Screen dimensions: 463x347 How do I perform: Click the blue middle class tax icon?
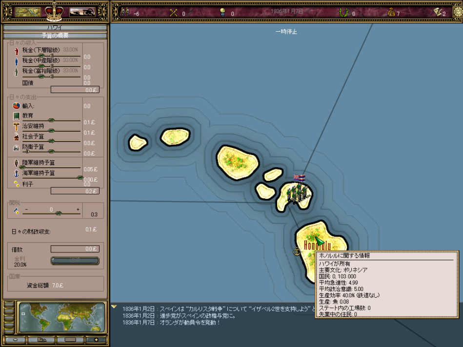click(x=16, y=61)
